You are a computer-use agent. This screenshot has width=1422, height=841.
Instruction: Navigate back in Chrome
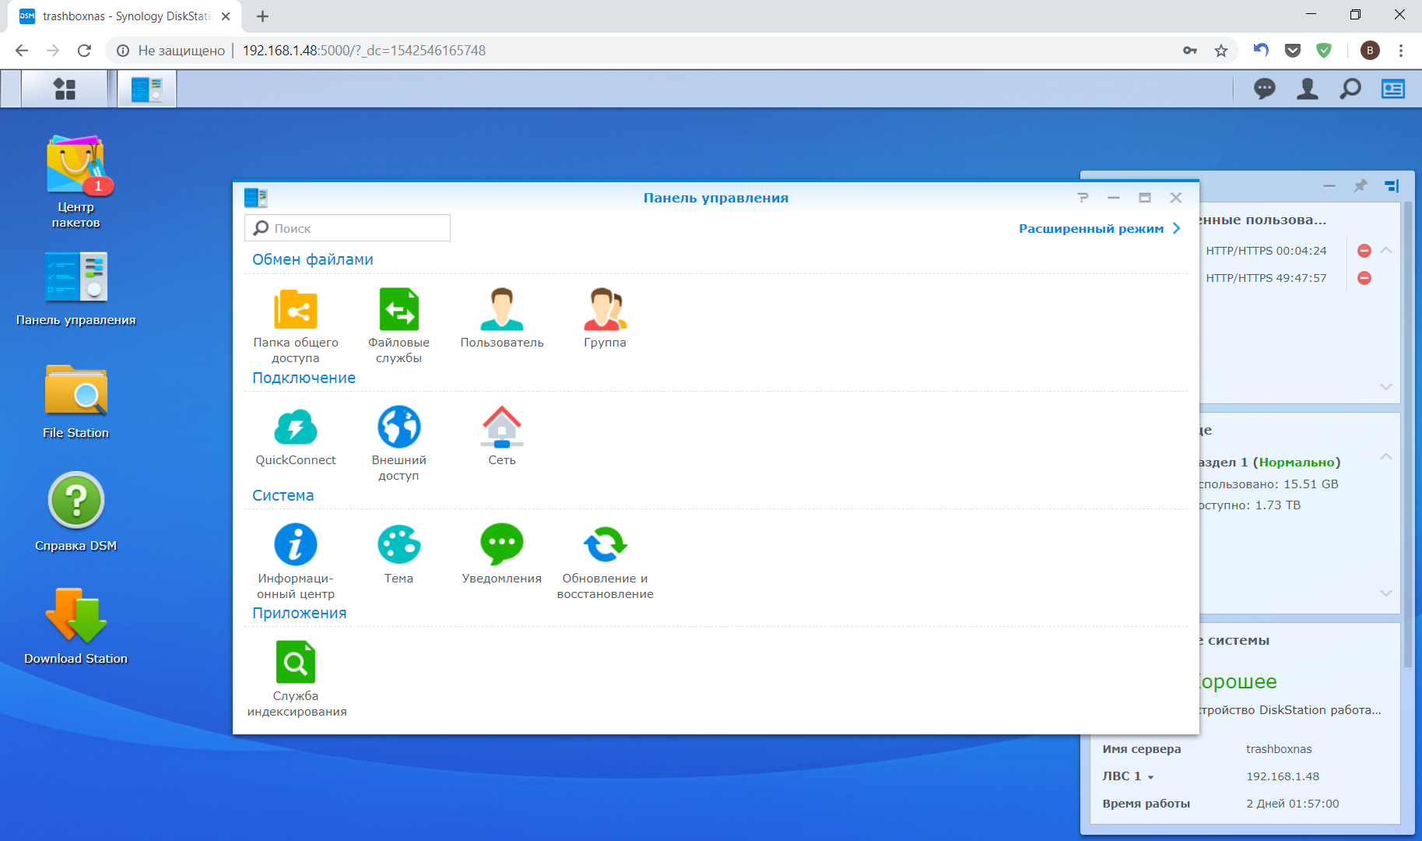(22, 51)
